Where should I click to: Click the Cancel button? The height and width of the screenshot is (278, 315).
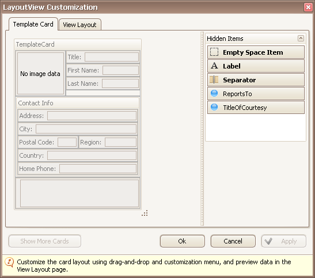pyautogui.click(x=233, y=241)
